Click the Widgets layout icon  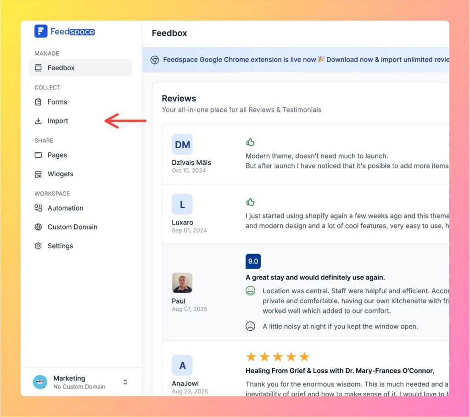point(38,174)
